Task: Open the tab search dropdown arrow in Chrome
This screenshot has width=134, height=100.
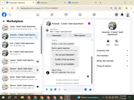Action: (3, 3)
